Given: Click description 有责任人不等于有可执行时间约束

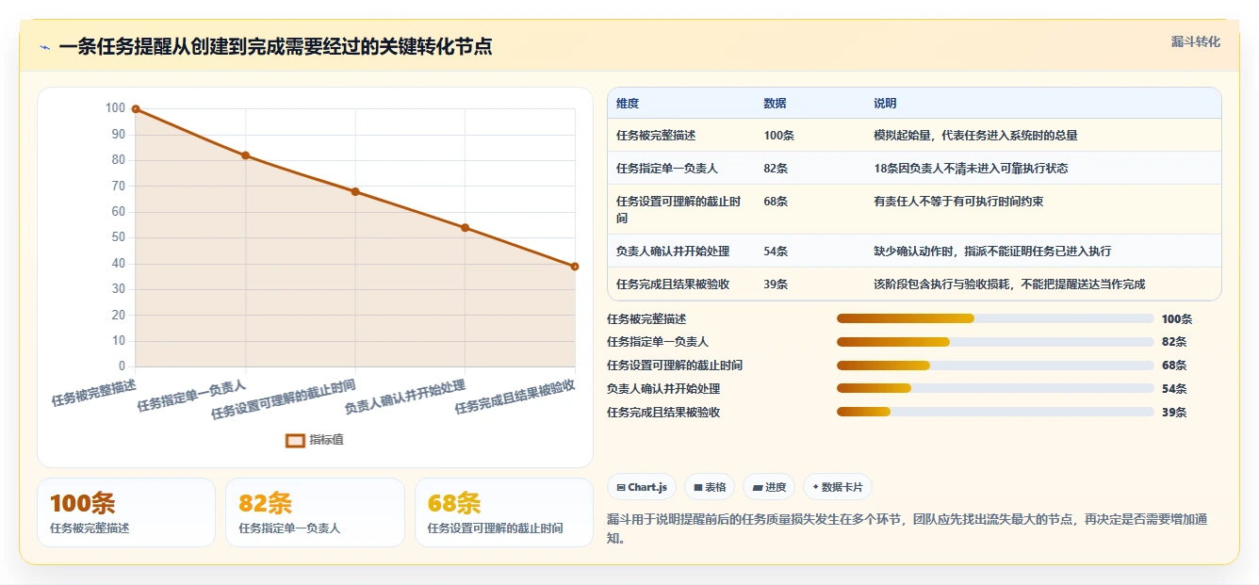Looking at the screenshot, I should tap(958, 202).
